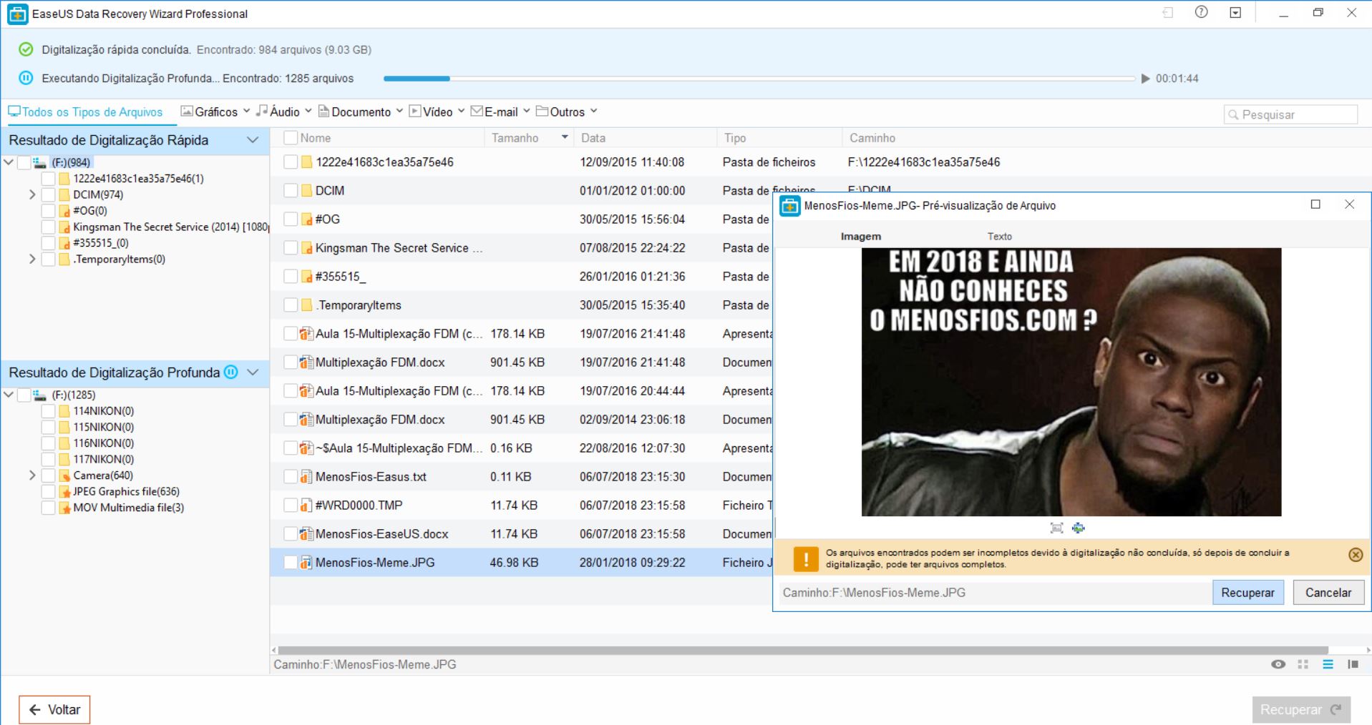Screen dimensions: 1372x725
Task: Open the Áudio filter menu
Action: (284, 112)
